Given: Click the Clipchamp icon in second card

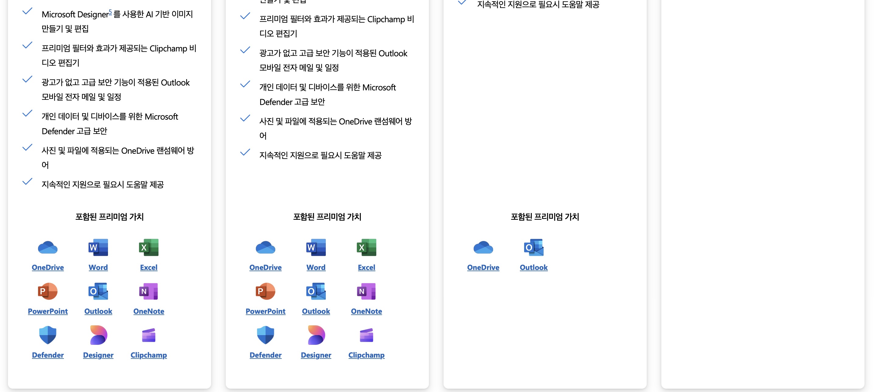Looking at the screenshot, I should (366, 335).
